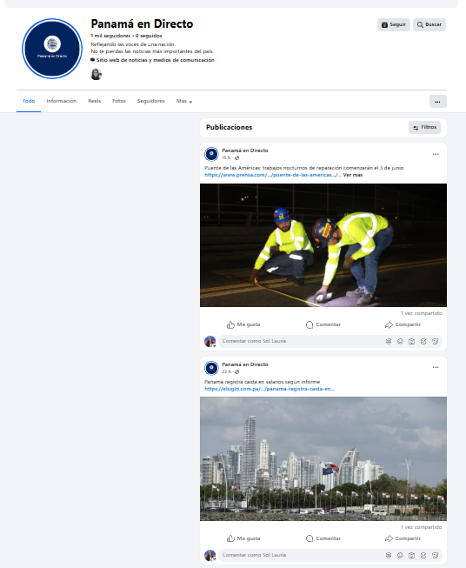Open the Filtros button in Publicaciones
Viewport: 466px width, 568px height.
pos(424,128)
